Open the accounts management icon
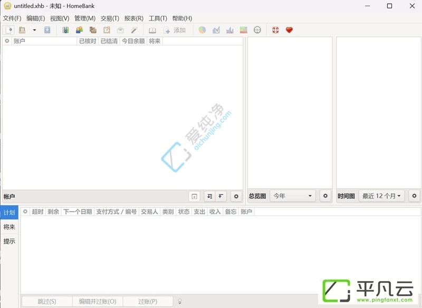422x308 pixels. (x=65, y=30)
